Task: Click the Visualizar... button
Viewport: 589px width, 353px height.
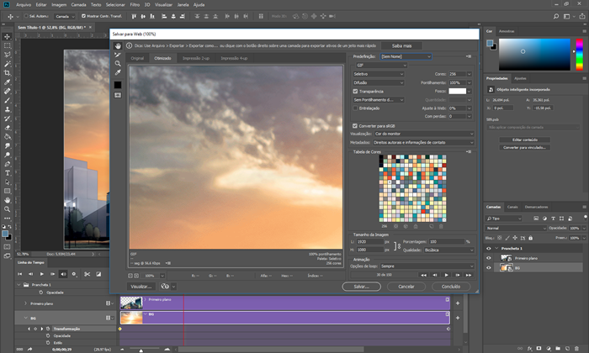Action: point(141,287)
